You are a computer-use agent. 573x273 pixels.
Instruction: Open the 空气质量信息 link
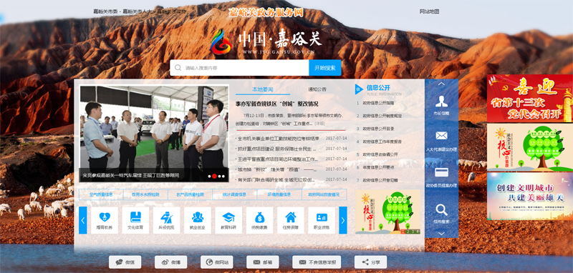click(x=101, y=194)
